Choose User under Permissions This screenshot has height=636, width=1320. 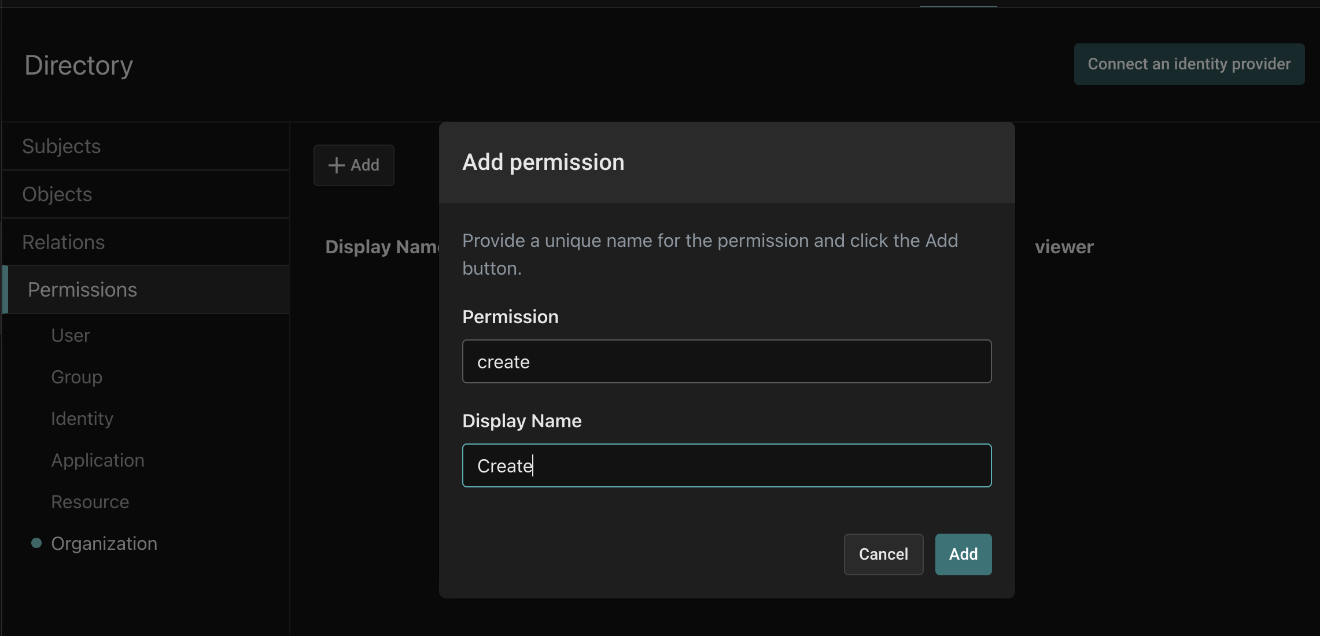tap(71, 335)
